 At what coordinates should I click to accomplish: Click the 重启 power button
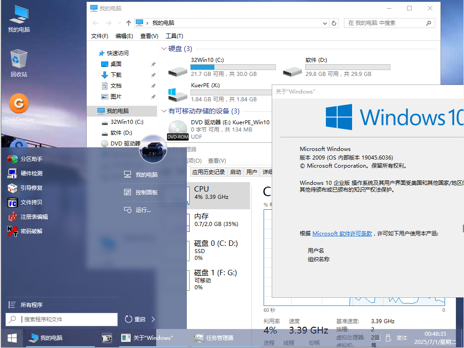(x=135, y=319)
